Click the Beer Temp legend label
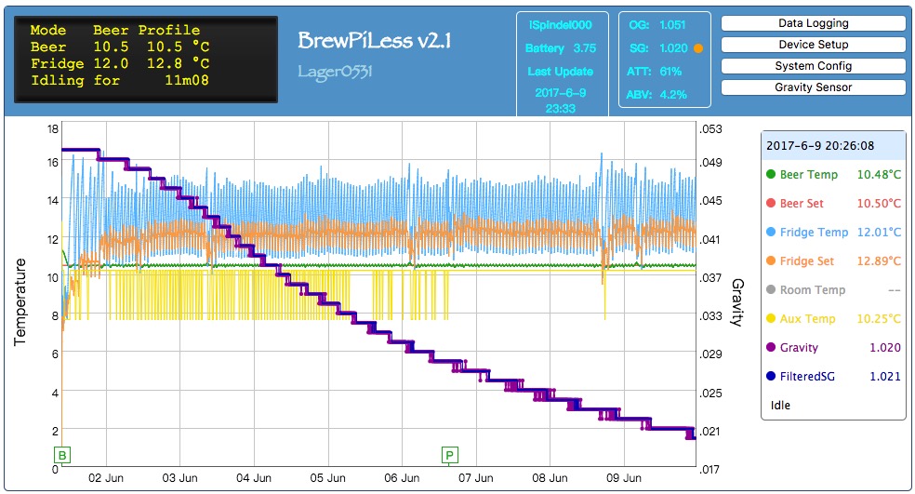Screen dimensions: 915x494 click(809, 175)
